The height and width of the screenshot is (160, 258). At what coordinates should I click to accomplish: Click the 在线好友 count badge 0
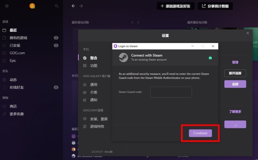[x=56, y=87]
